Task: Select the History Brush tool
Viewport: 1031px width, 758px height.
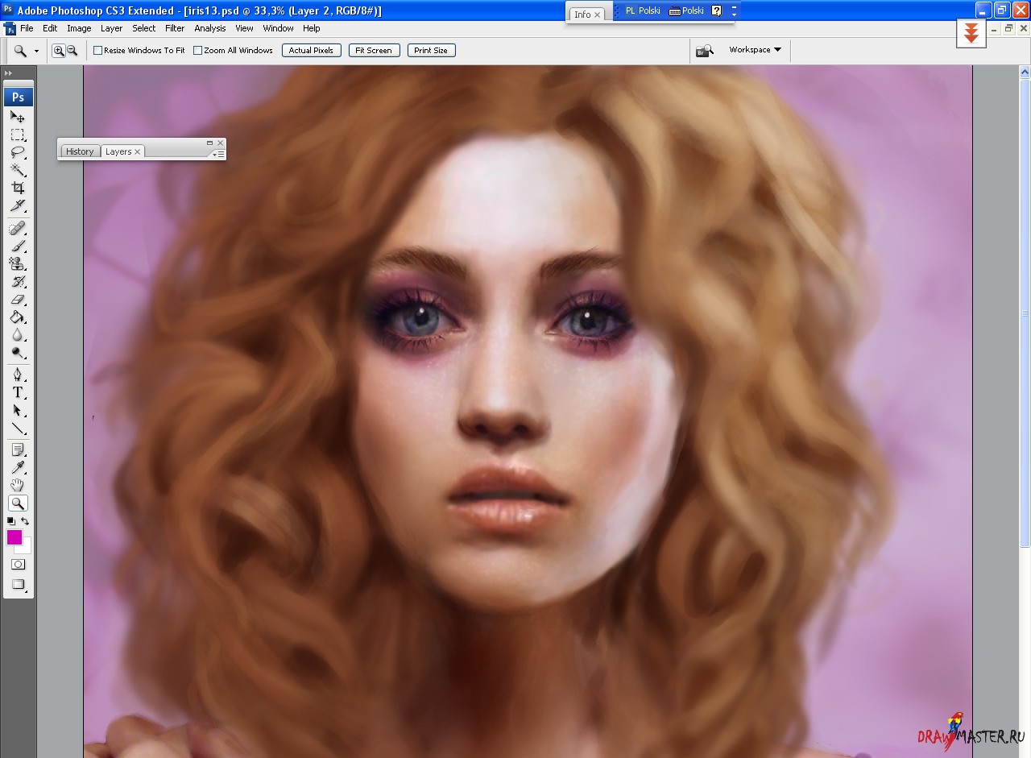Action: pyautogui.click(x=18, y=282)
